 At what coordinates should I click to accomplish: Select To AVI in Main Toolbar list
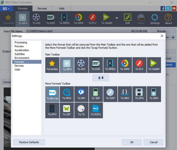[x=81, y=65]
